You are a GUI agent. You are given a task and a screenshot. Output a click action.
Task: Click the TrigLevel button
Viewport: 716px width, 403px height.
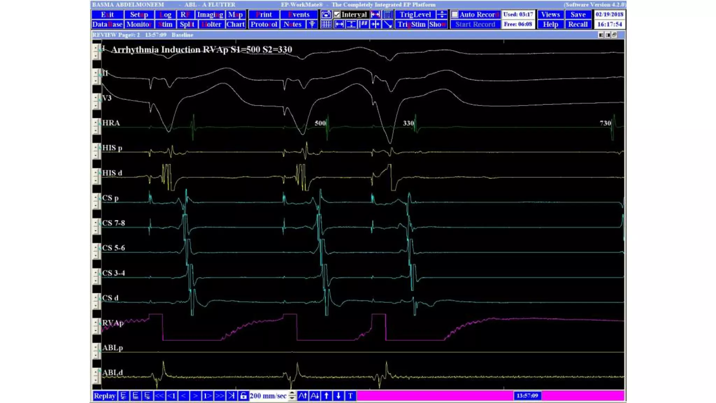pyautogui.click(x=415, y=15)
